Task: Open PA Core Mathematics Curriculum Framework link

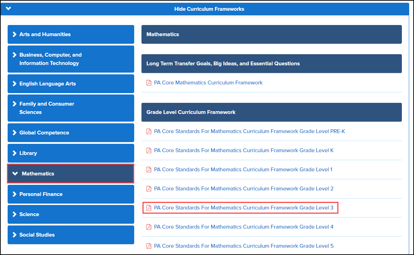Action: point(208,83)
